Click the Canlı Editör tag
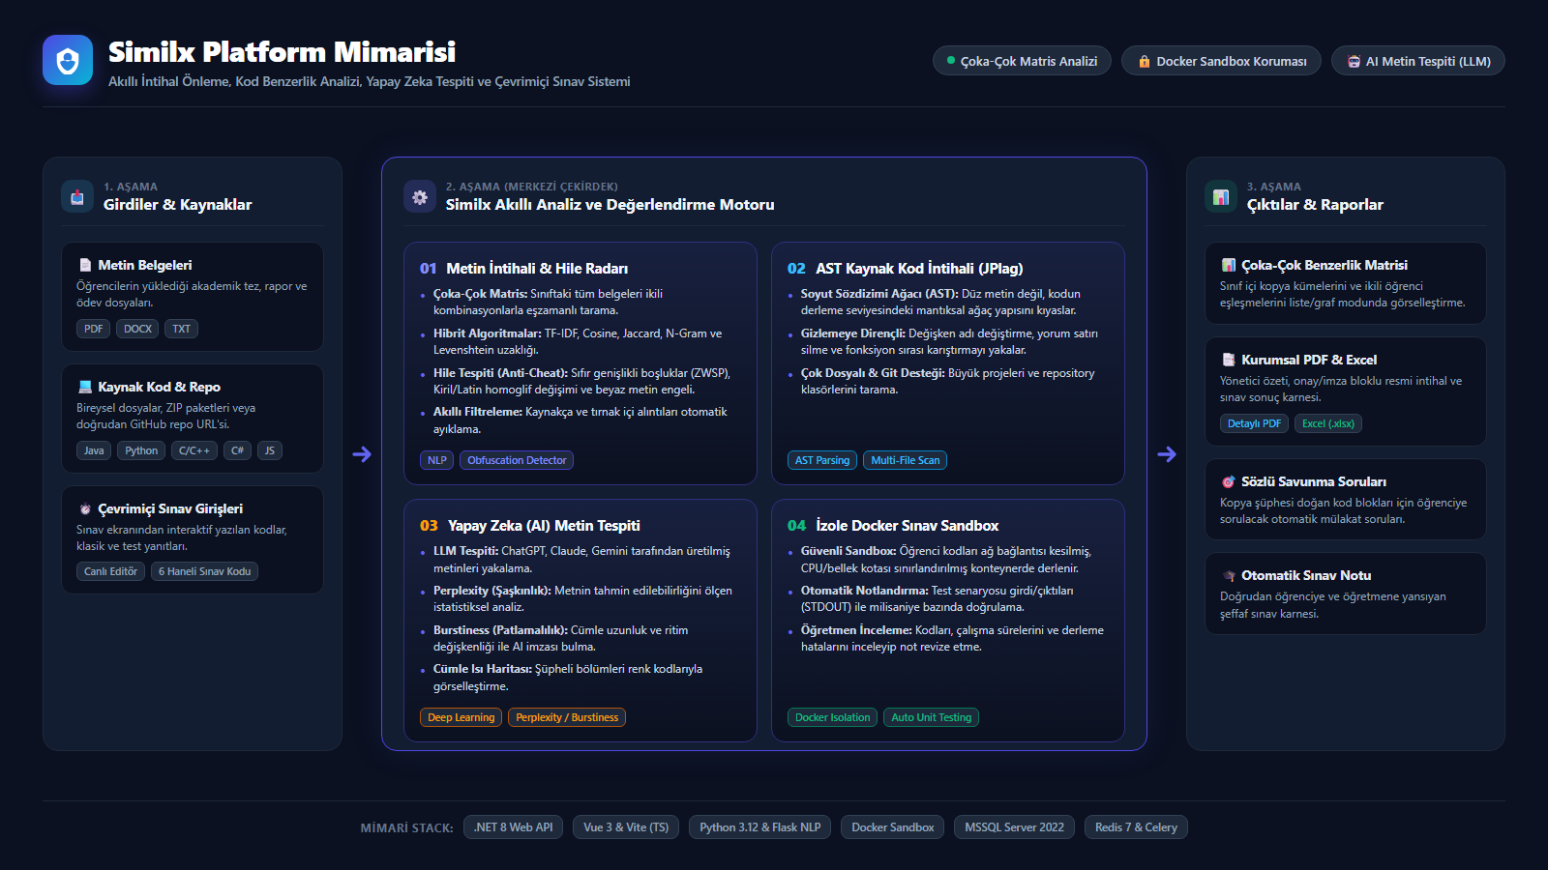Screen dimensions: 1548x870 [110, 571]
